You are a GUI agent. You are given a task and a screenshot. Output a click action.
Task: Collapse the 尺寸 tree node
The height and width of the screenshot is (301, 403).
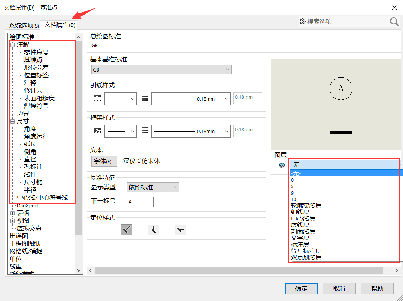[x=12, y=122]
